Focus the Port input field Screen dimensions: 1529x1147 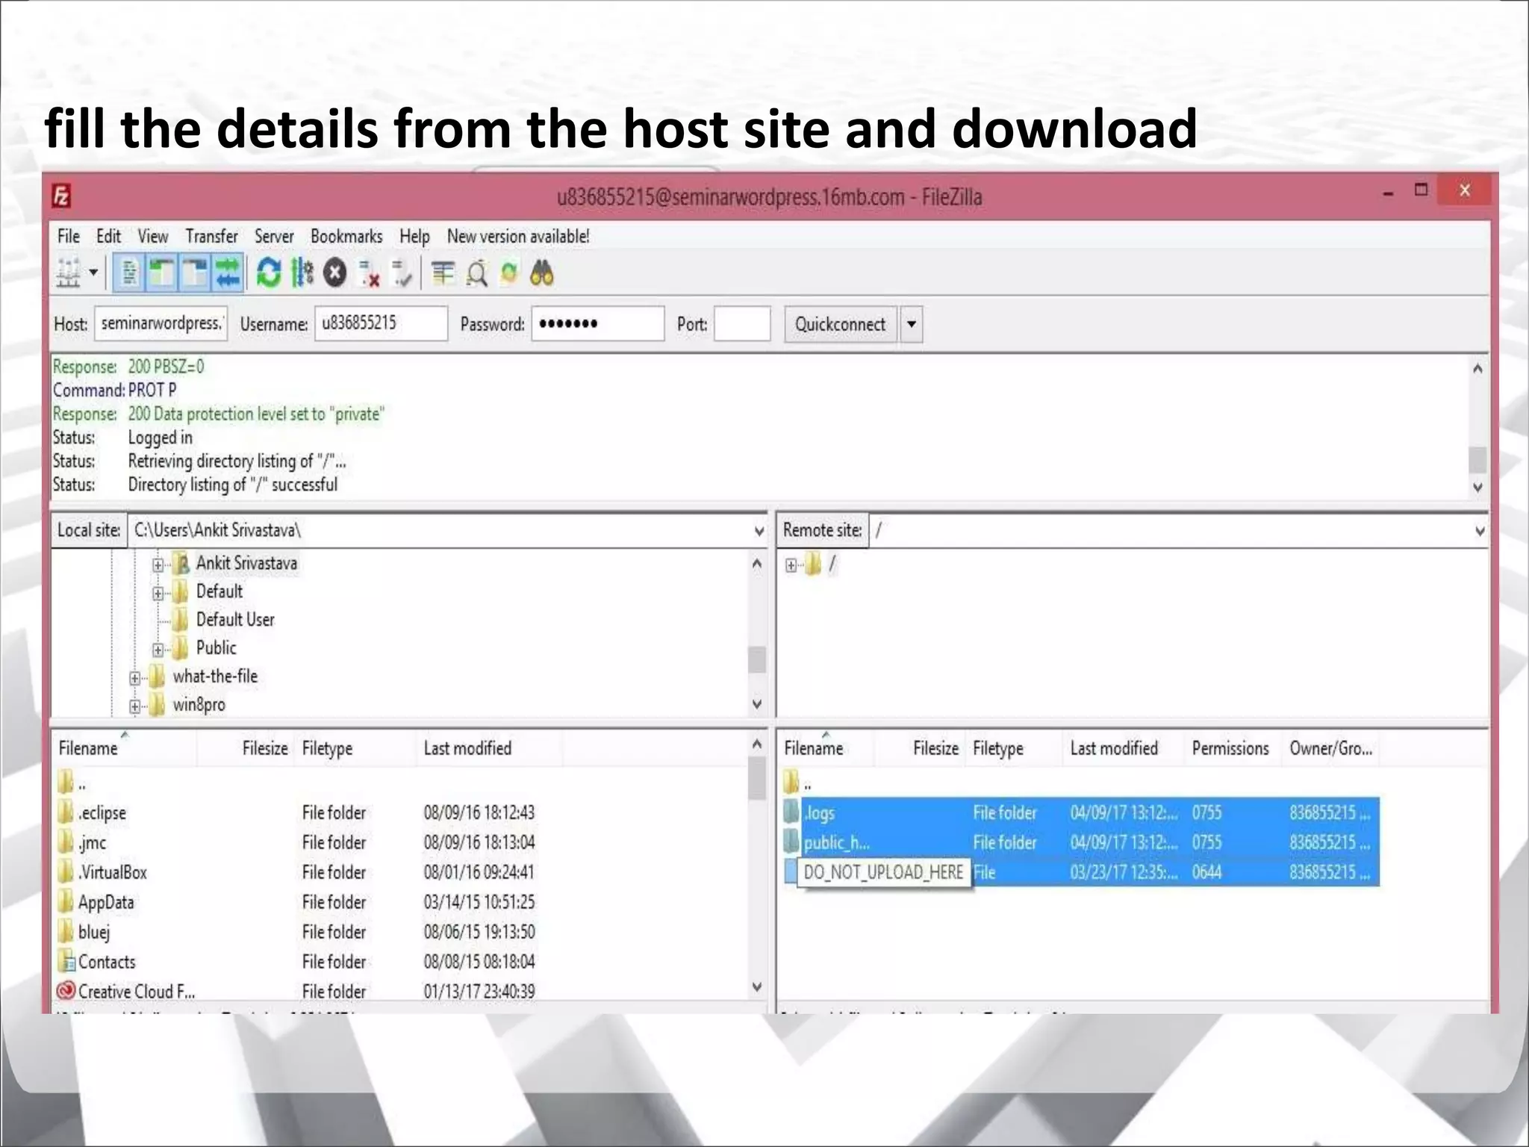(x=742, y=323)
